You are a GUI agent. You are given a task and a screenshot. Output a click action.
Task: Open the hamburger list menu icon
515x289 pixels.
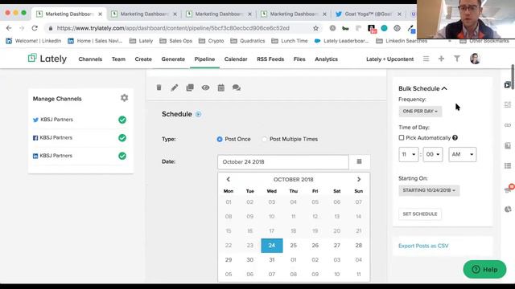[426, 59]
